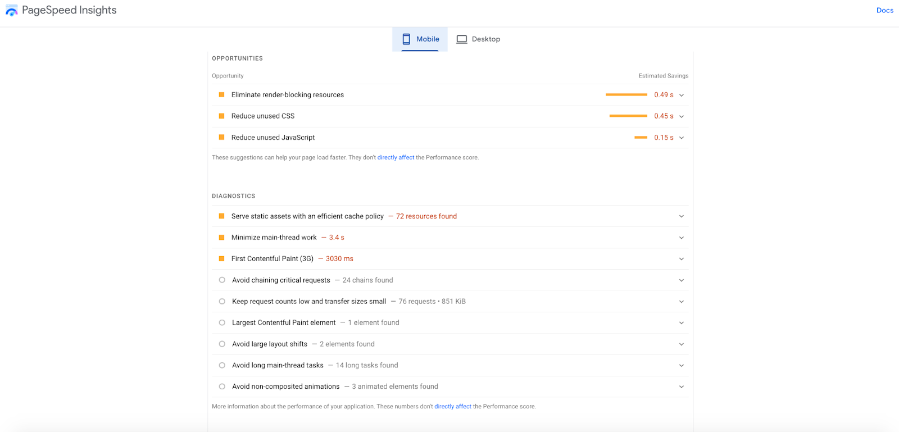Click the desktop laptop icon
899x432 pixels.
[x=462, y=39]
